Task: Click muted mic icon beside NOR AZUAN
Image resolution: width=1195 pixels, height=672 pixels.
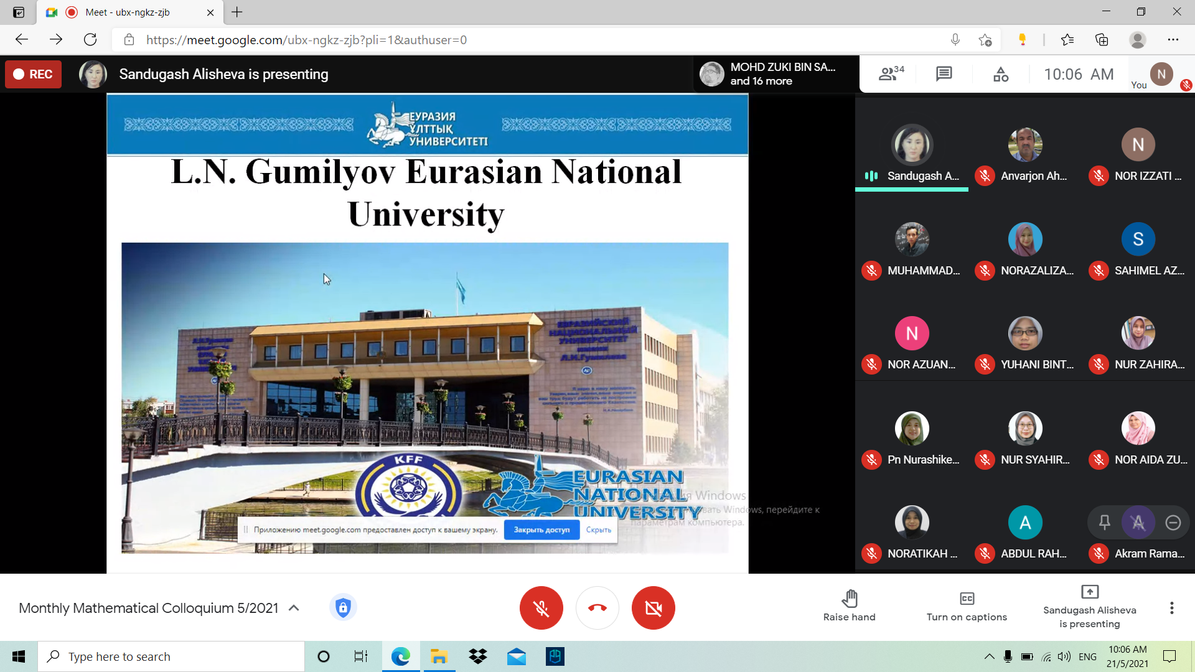Action: (x=871, y=365)
